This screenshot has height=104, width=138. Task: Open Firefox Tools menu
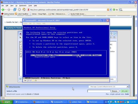[x=30, y=6]
